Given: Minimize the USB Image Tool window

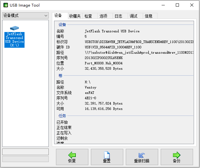Looking at the screenshot, I should pyautogui.click(x=163, y=5).
